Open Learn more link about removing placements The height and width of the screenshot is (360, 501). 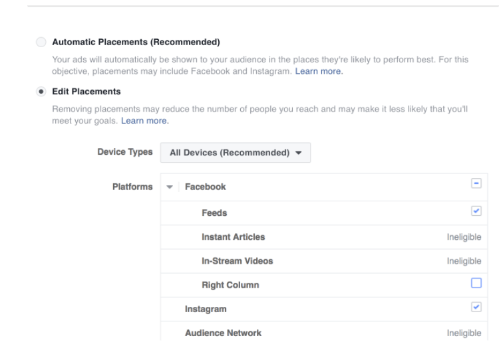coord(144,120)
